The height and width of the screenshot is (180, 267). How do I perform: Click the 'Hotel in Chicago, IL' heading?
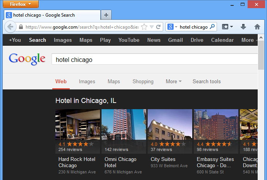click(86, 101)
